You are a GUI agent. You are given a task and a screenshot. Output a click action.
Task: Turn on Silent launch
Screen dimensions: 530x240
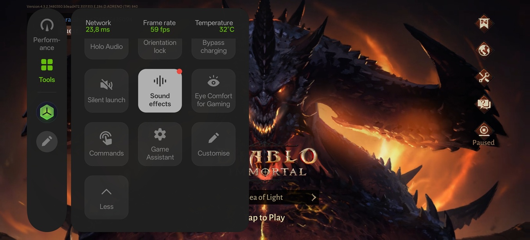(x=106, y=91)
